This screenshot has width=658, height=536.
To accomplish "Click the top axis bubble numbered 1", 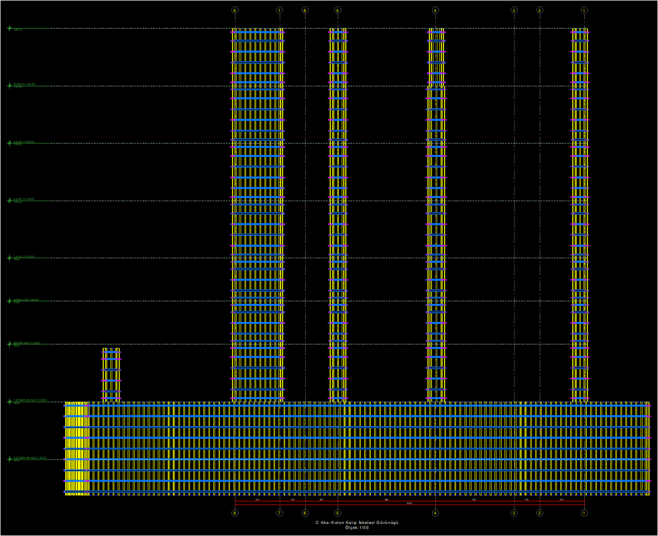I will [584, 10].
